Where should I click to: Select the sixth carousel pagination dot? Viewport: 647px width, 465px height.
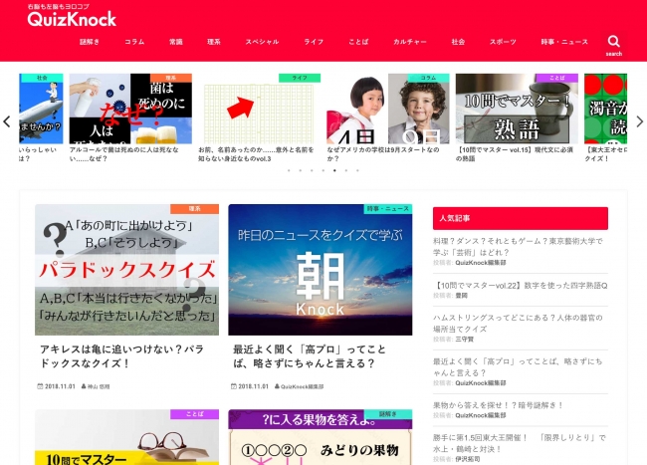point(346,170)
